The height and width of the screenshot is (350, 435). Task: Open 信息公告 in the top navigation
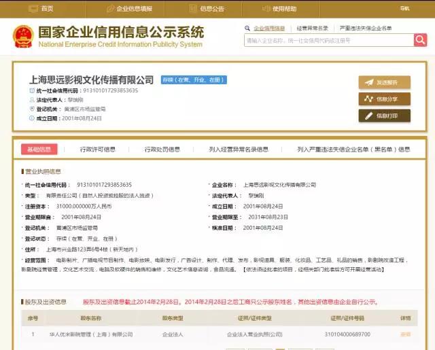(x=207, y=9)
